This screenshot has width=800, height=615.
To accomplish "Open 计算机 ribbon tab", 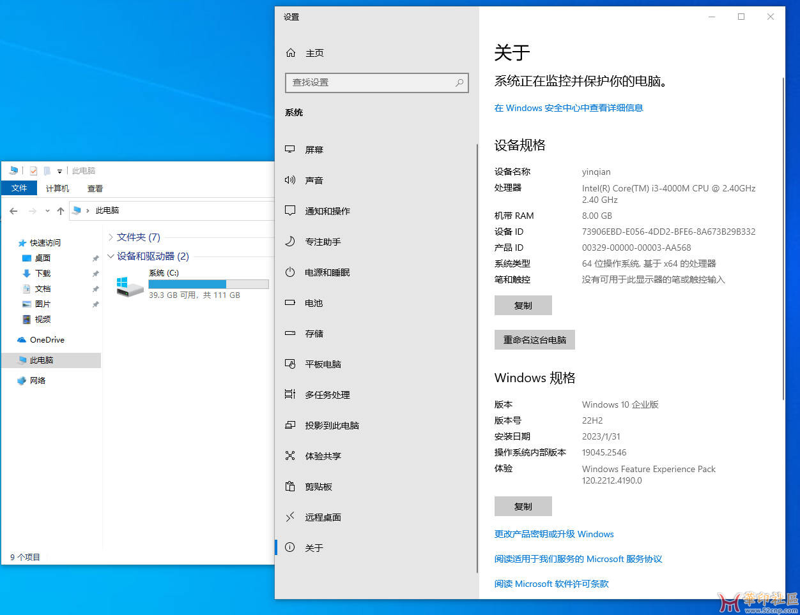I will tap(58, 188).
